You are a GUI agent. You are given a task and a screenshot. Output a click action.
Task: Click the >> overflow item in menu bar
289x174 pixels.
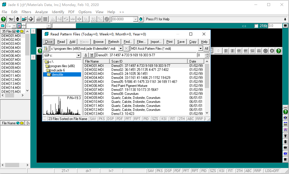(122, 12)
